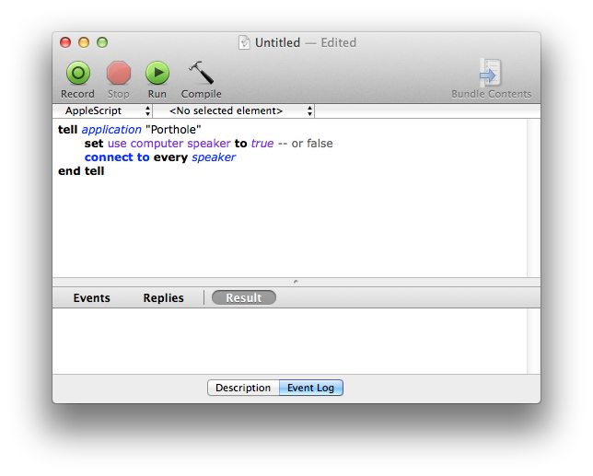Click the italic "application" keyword
The height and width of the screenshot is (476, 593).
pos(111,130)
